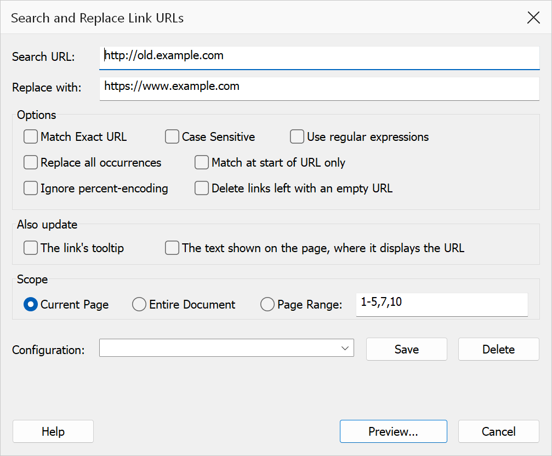Choose Entire Document scope
This screenshot has width=552, height=456.
click(139, 304)
